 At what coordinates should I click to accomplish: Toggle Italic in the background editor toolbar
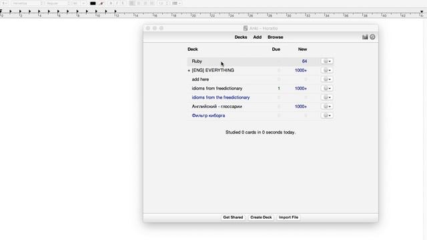(x=117, y=3)
